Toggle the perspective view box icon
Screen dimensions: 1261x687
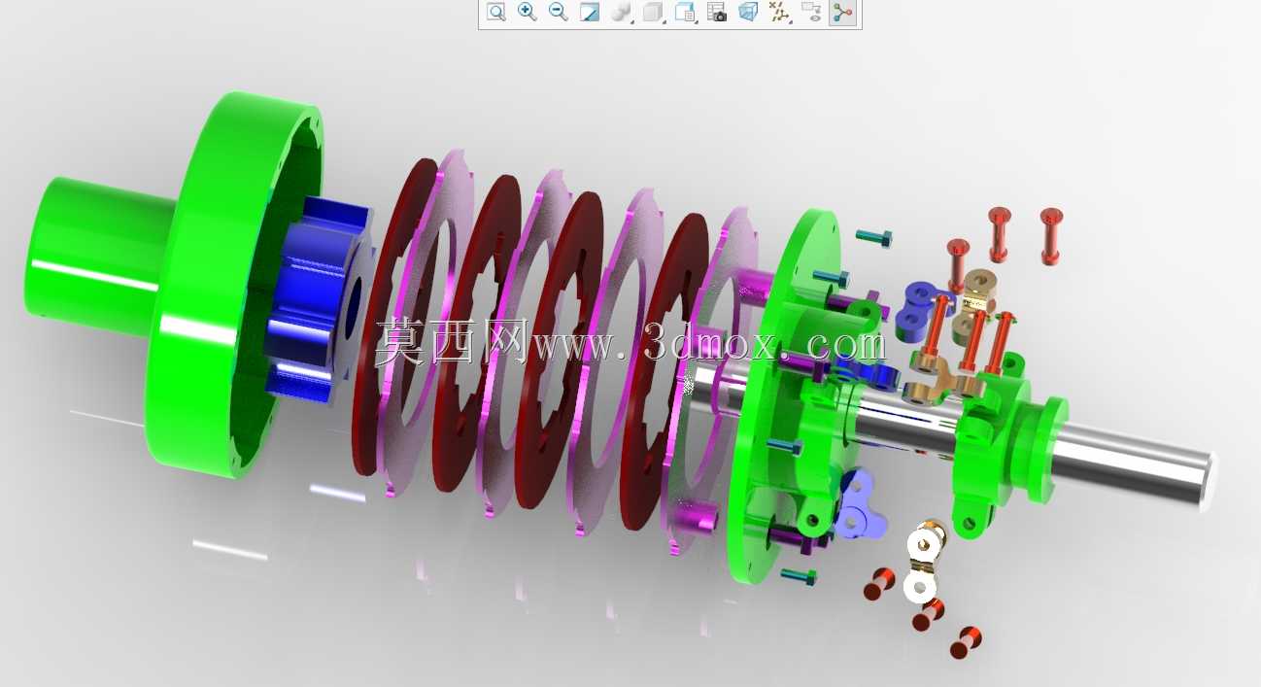(x=748, y=13)
